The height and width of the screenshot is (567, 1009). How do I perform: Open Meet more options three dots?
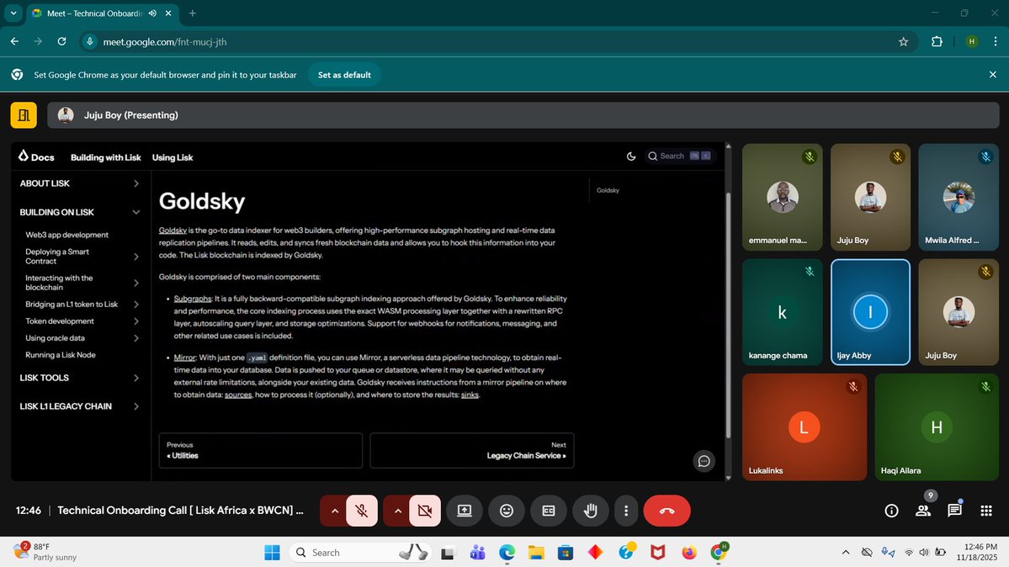click(x=626, y=511)
